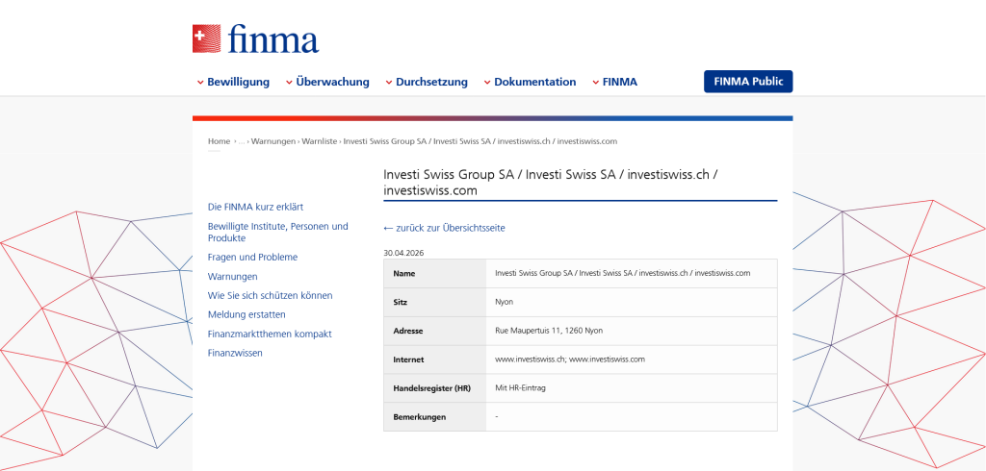Image resolution: width=986 pixels, height=471 pixels.
Task: Open the FINMA menu item
Action: (620, 82)
